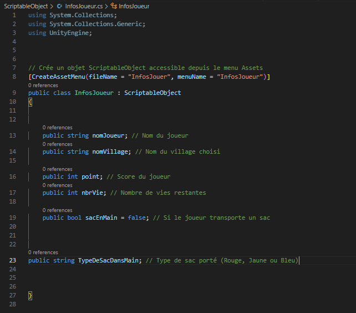Image resolution: width=356 pixels, height=313 pixels.
Task: Open the references lens above nomJoueur
Action: (x=57, y=128)
